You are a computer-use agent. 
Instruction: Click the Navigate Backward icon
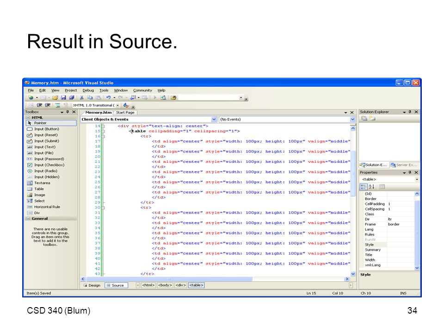(x=133, y=98)
